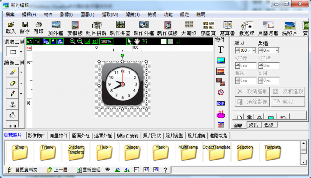311x178 pixels.
Task: Click the redo arrow icon
Action: (x=37, y=41)
